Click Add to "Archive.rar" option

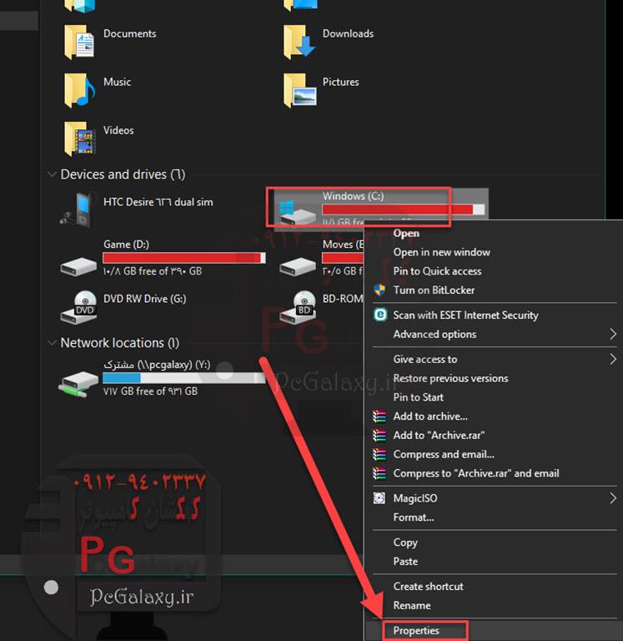[x=439, y=435]
